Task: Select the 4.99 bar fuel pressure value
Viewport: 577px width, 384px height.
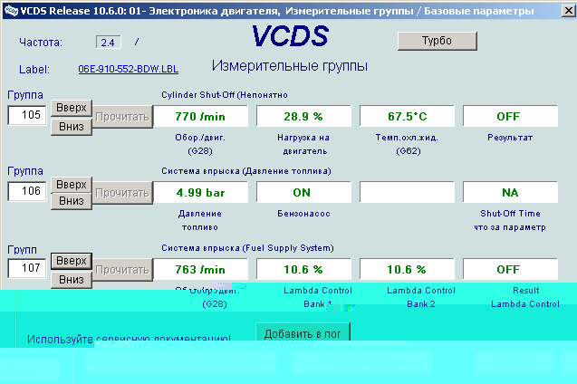Action: point(200,192)
